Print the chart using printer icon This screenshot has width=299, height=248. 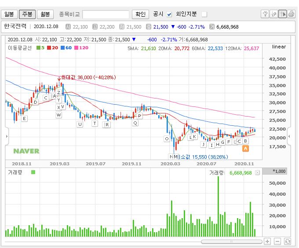tap(291, 14)
